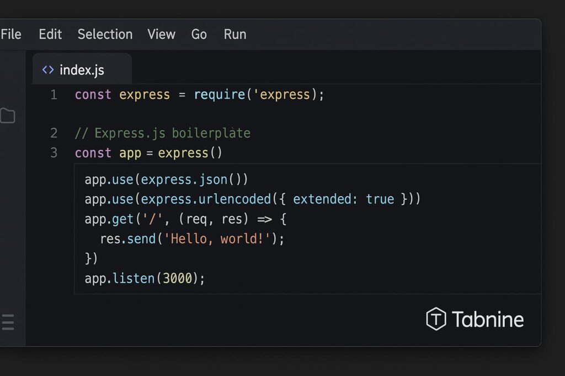Open the View menu

pyautogui.click(x=162, y=35)
